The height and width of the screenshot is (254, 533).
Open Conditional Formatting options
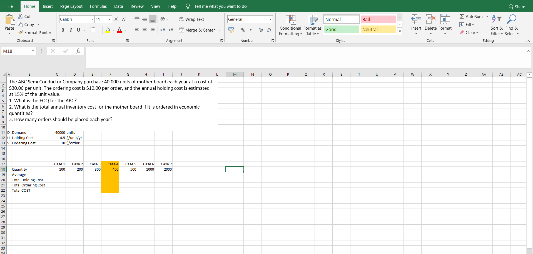290,25
